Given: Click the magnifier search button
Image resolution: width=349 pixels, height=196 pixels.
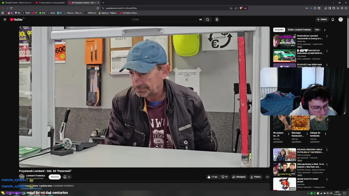Looking at the screenshot, I should click(207, 19).
